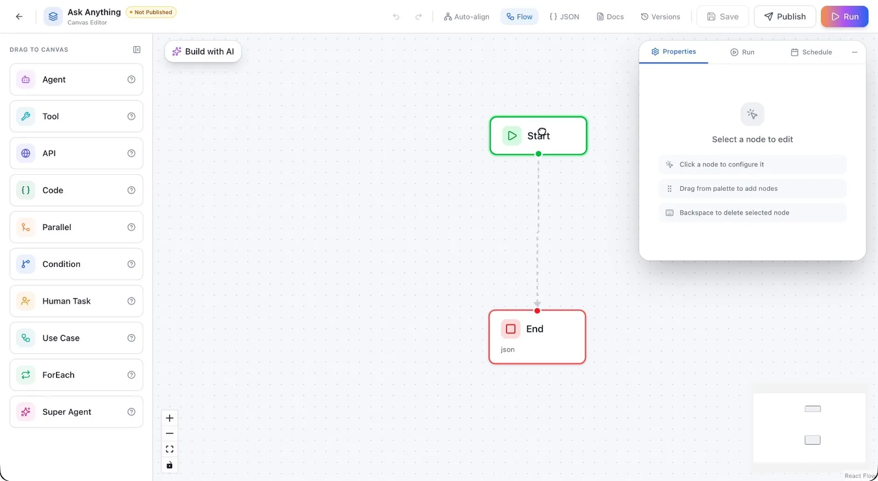Click the Super Agent palette item
The height and width of the screenshot is (481, 878).
click(x=76, y=412)
